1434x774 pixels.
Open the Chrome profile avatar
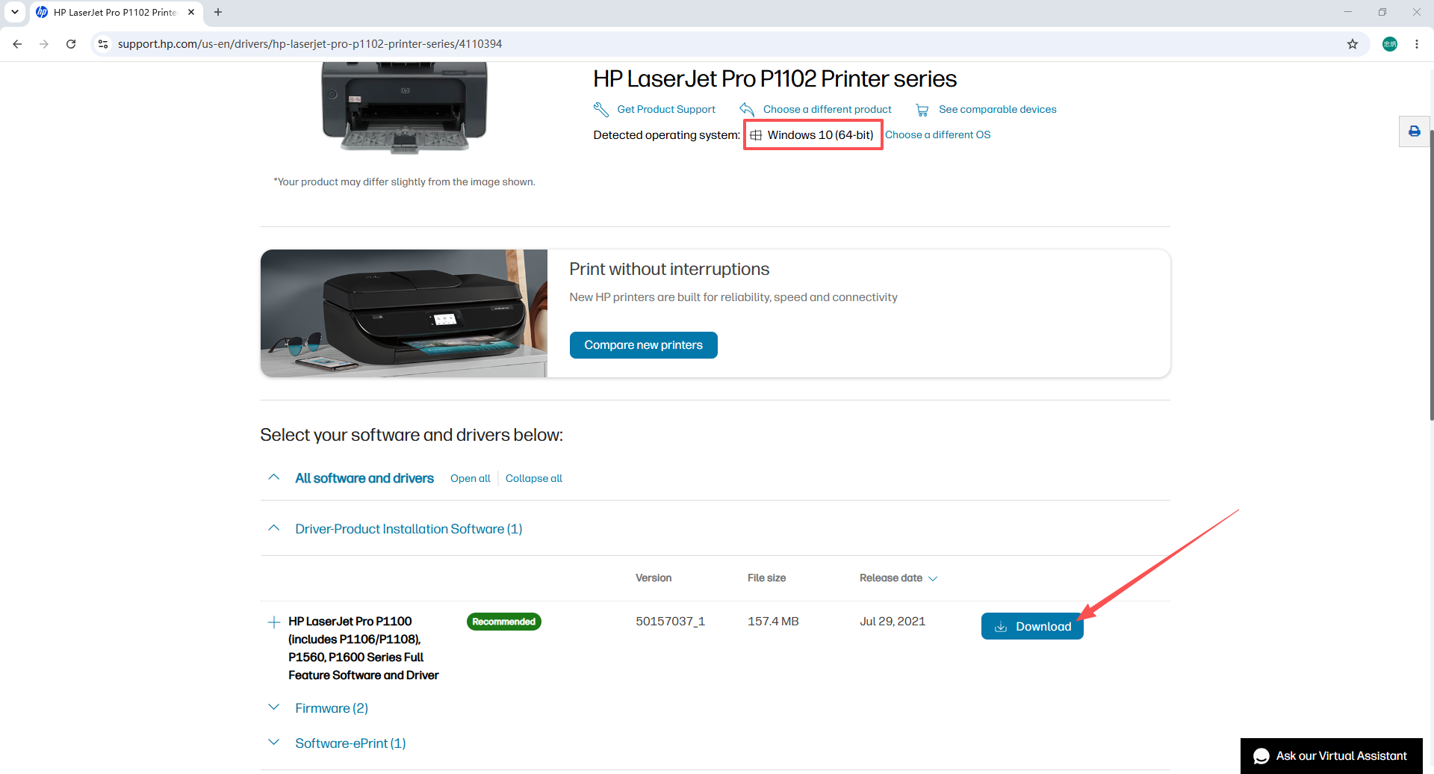tap(1390, 44)
